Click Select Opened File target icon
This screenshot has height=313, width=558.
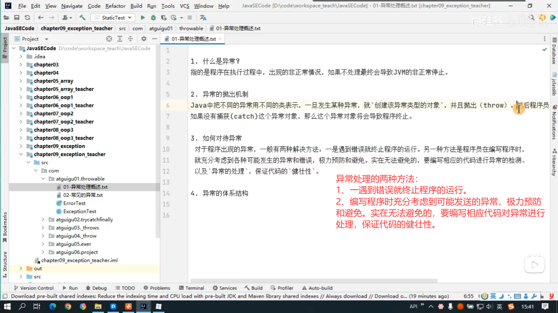pyautogui.click(x=109, y=39)
